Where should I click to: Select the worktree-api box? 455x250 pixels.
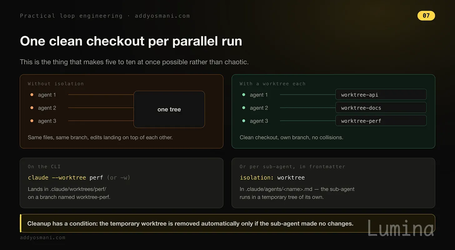click(381, 95)
